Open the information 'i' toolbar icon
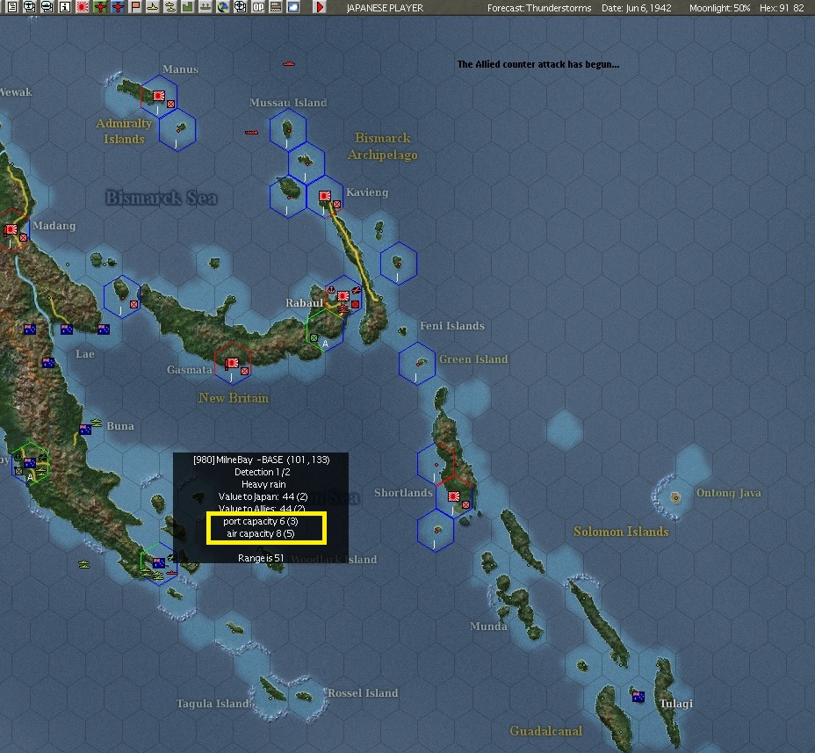815x753 pixels. tap(65, 7)
